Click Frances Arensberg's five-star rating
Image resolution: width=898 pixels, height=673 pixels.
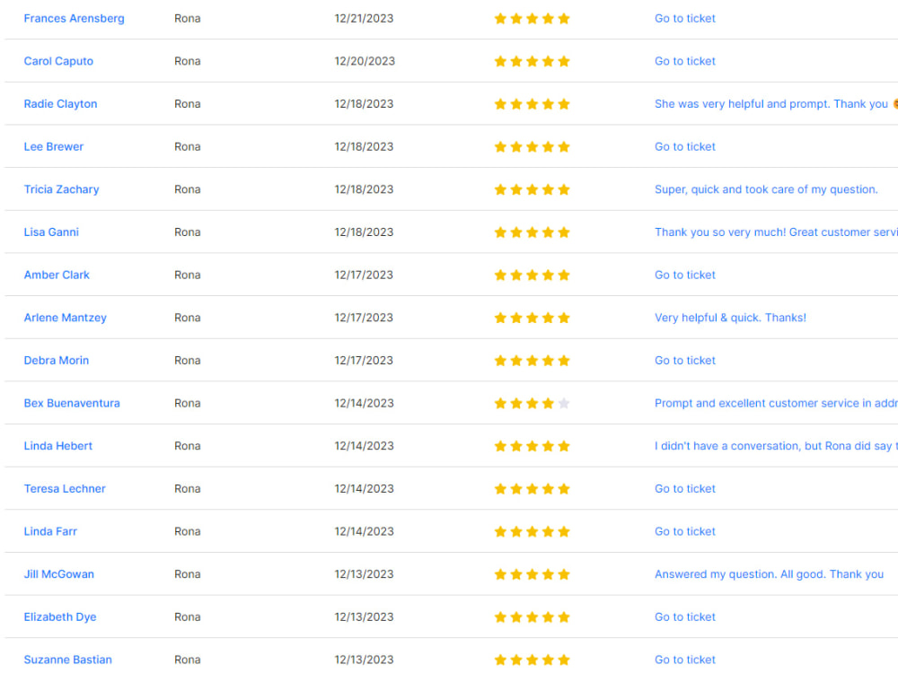[x=532, y=19]
